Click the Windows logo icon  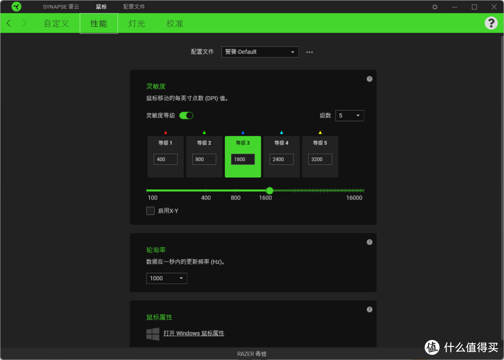[153, 334]
